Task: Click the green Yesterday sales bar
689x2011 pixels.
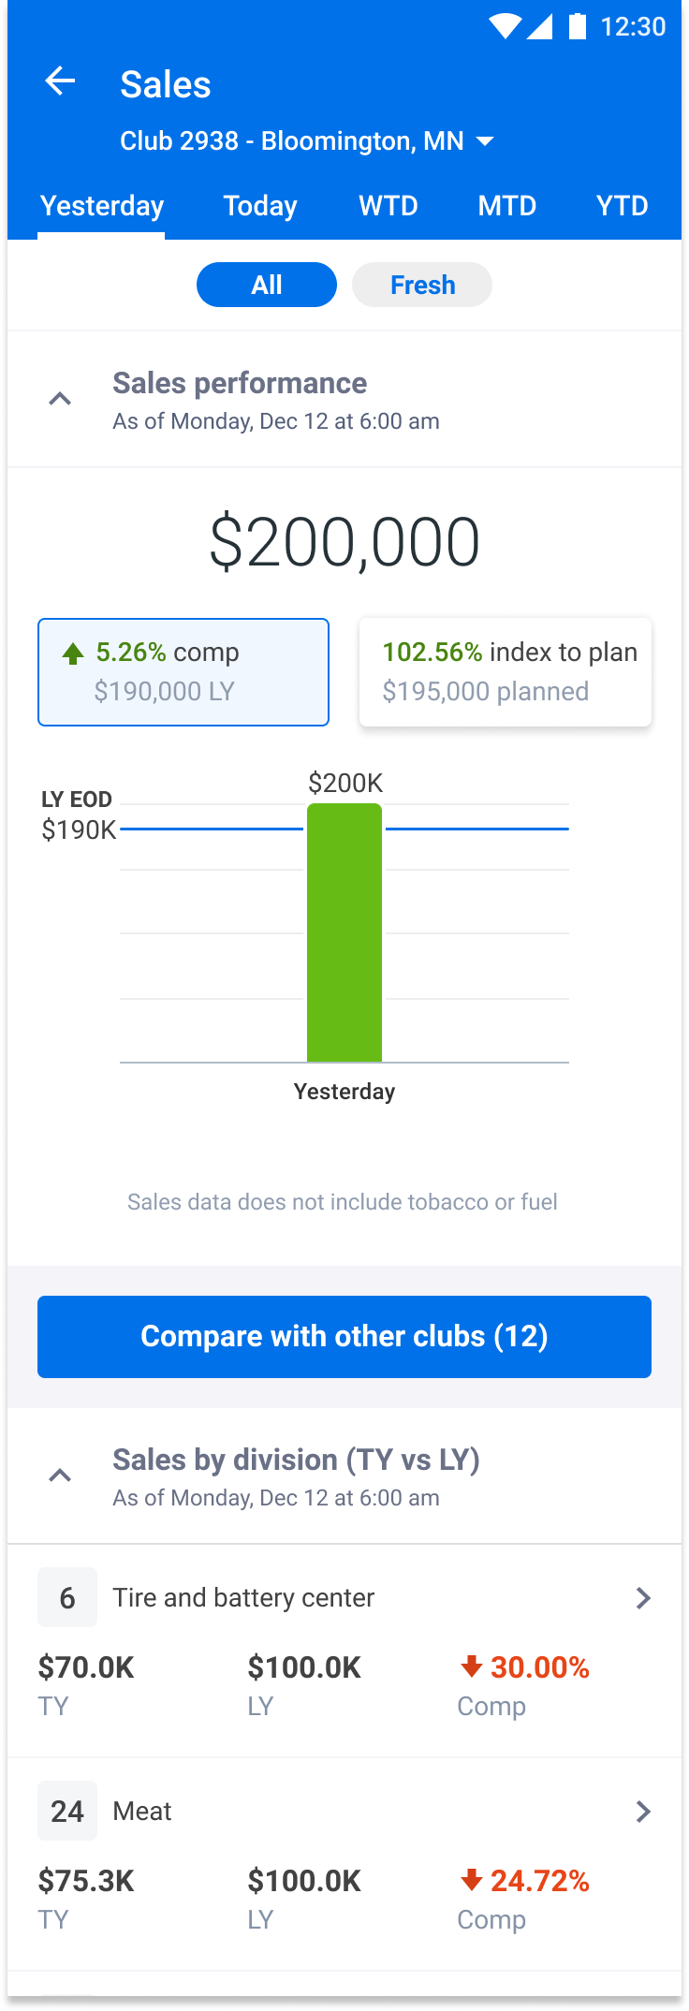Action: [344, 932]
